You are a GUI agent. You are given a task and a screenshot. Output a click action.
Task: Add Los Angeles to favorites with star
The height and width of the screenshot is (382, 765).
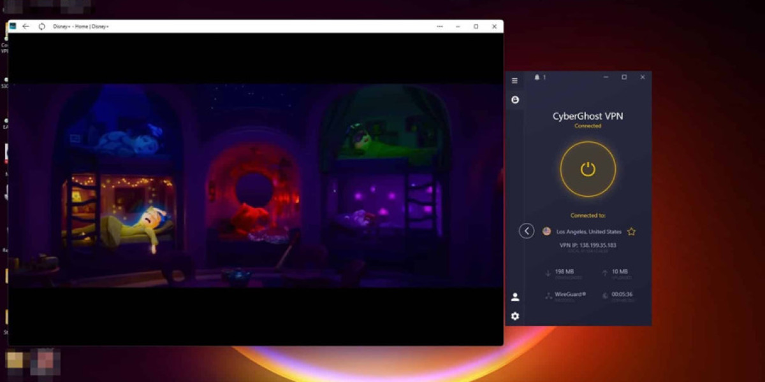(631, 232)
